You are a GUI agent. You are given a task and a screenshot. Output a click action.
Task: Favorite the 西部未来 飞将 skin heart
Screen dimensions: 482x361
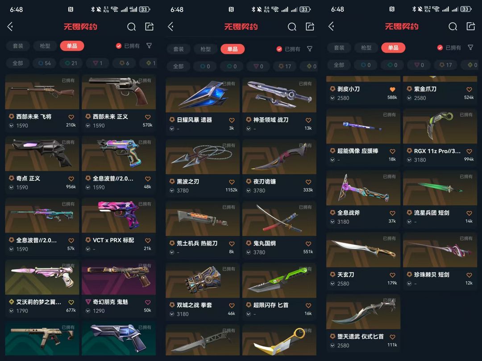tap(71, 117)
